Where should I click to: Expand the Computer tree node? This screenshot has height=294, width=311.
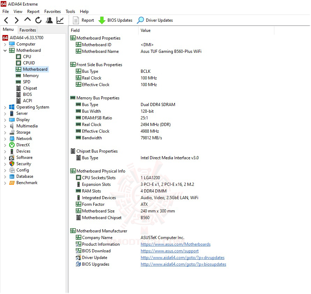point(5,44)
